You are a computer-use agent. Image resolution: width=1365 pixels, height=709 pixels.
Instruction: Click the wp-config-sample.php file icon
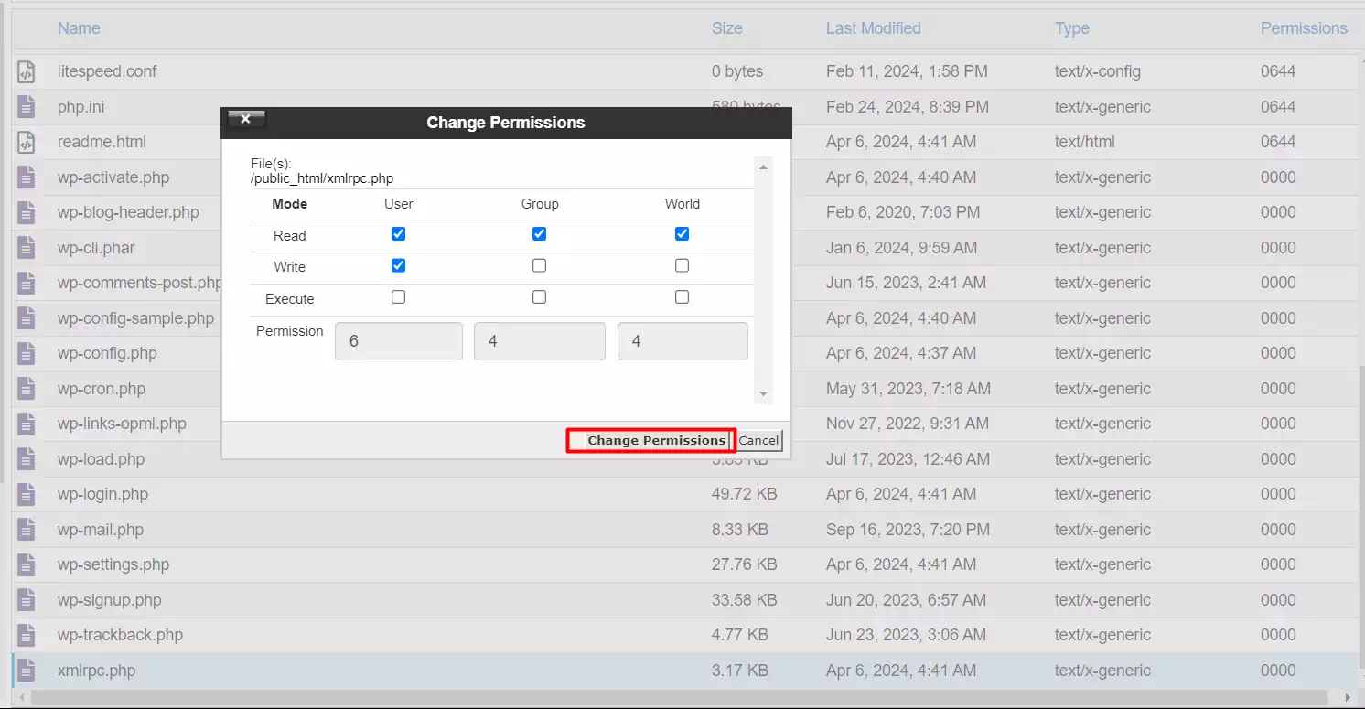tap(27, 318)
